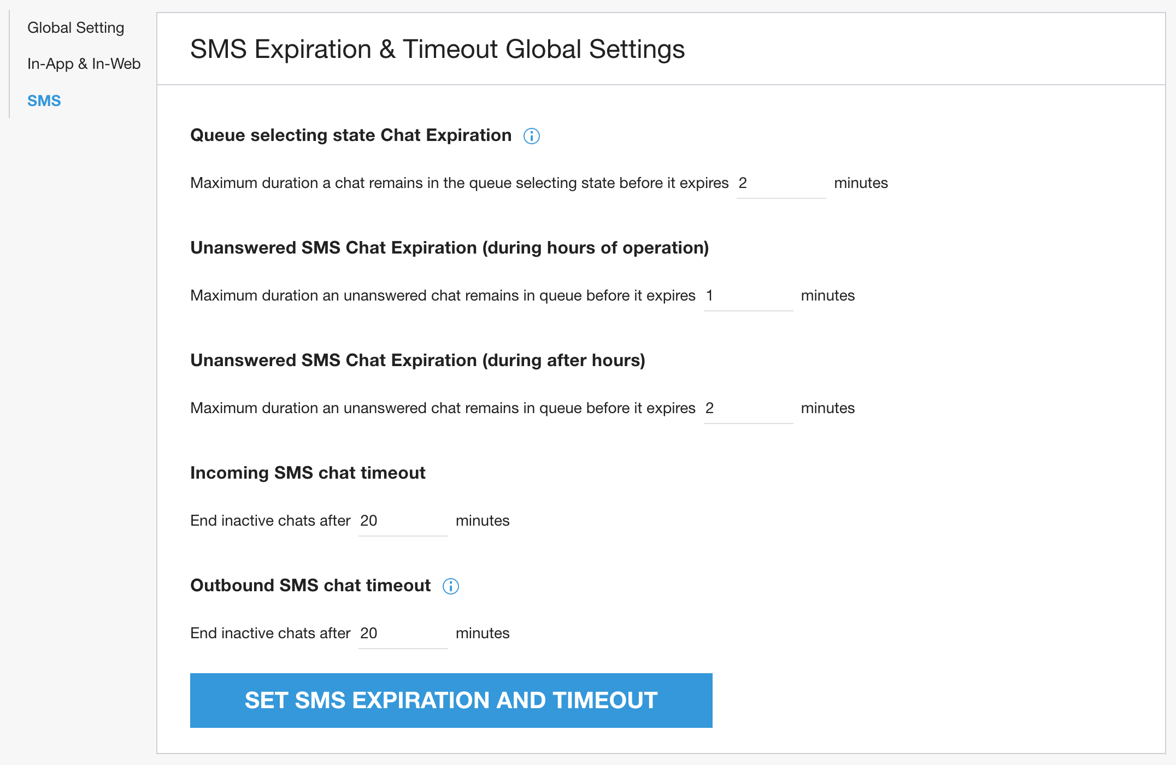1176x765 pixels.
Task: Click the Outbound SMS chat timeout heading
Action: [x=310, y=586]
